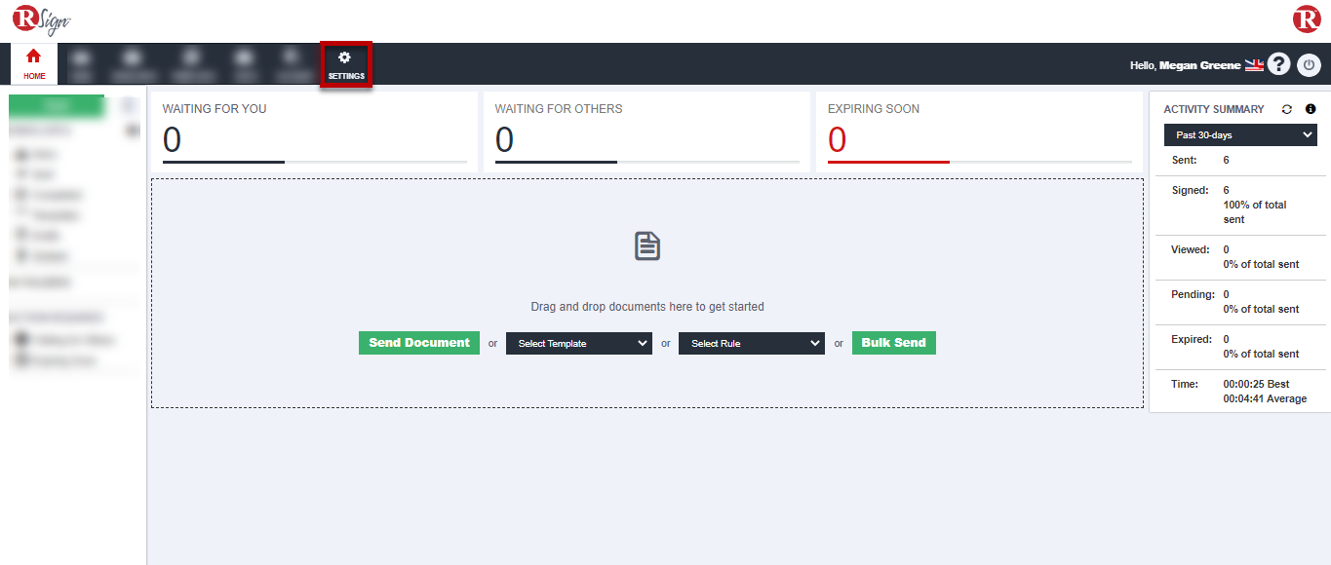Log out using the power icon
This screenshot has width=1331, height=565.
click(x=1309, y=63)
